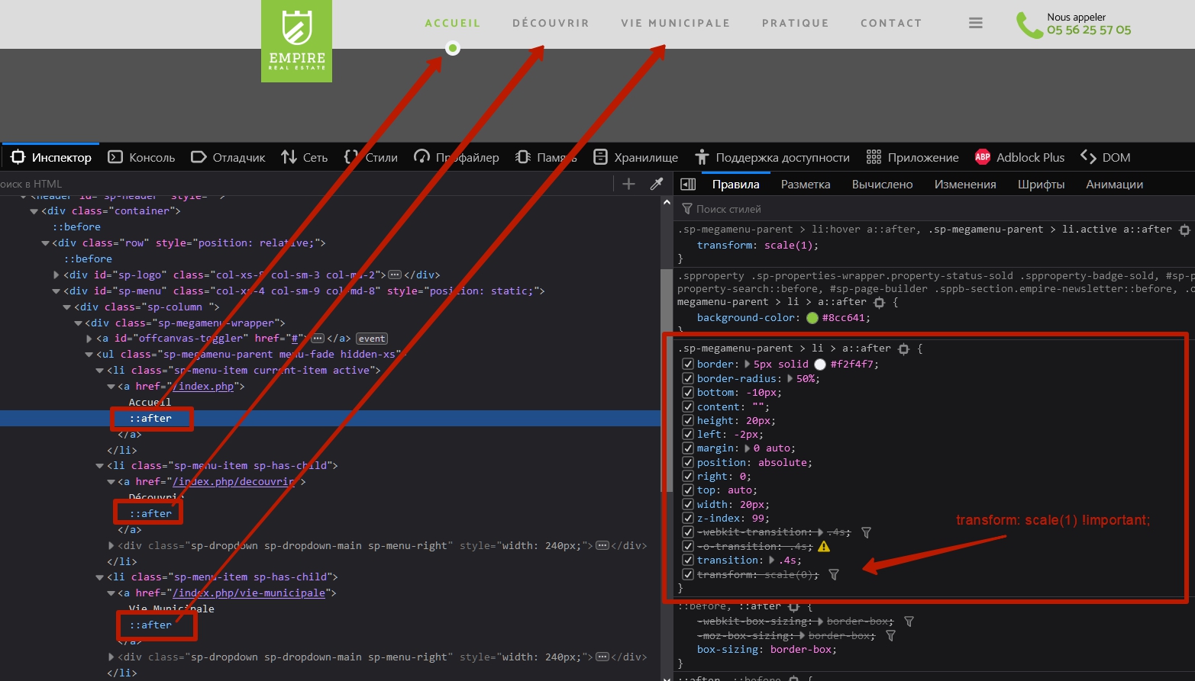Toggle the sidebar pane layout icon
Screen dimensions: 1195x681
[688, 184]
